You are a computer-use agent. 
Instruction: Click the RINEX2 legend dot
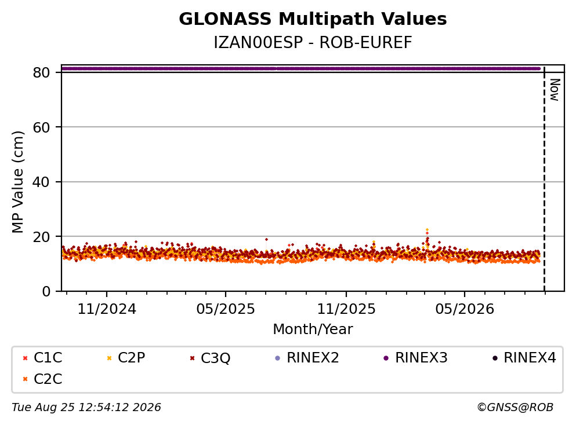click(x=278, y=358)
